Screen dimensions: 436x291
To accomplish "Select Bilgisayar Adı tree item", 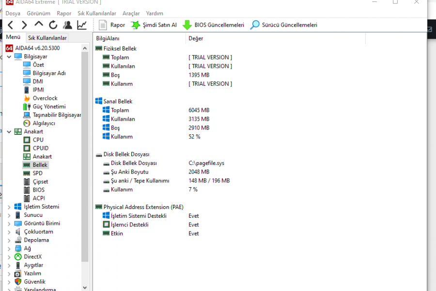I will [x=49, y=73].
